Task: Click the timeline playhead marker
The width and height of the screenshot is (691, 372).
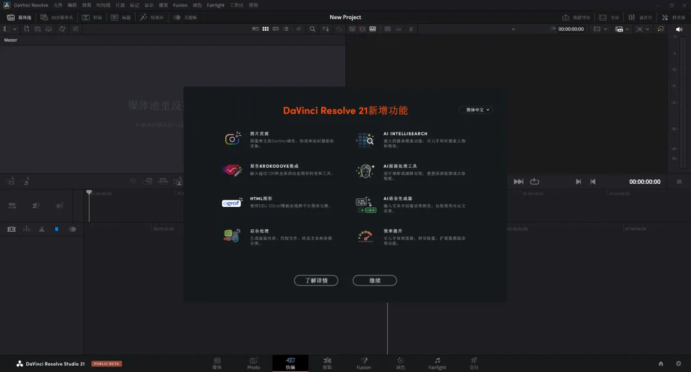Action: pyautogui.click(x=89, y=193)
